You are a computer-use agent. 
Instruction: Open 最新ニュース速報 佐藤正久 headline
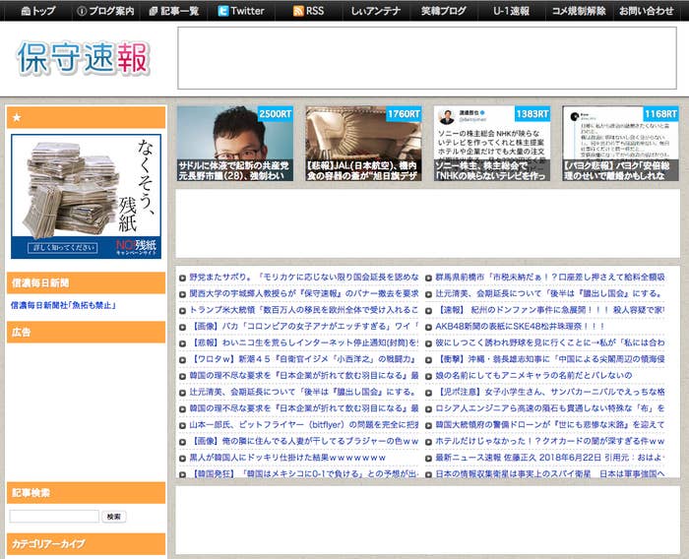click(x=549, y=458)
